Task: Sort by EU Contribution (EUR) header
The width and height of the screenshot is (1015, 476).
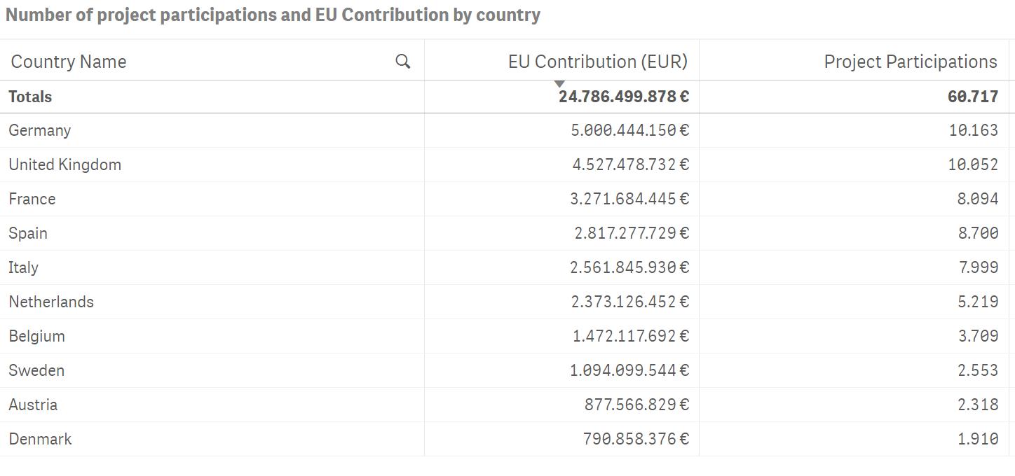Action: coord(597,62)
